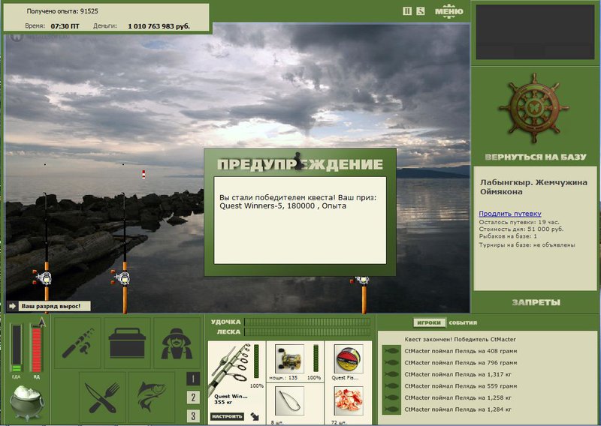Click 'Осталось путевки: 19 час.' line

click(x=519, y=222)
